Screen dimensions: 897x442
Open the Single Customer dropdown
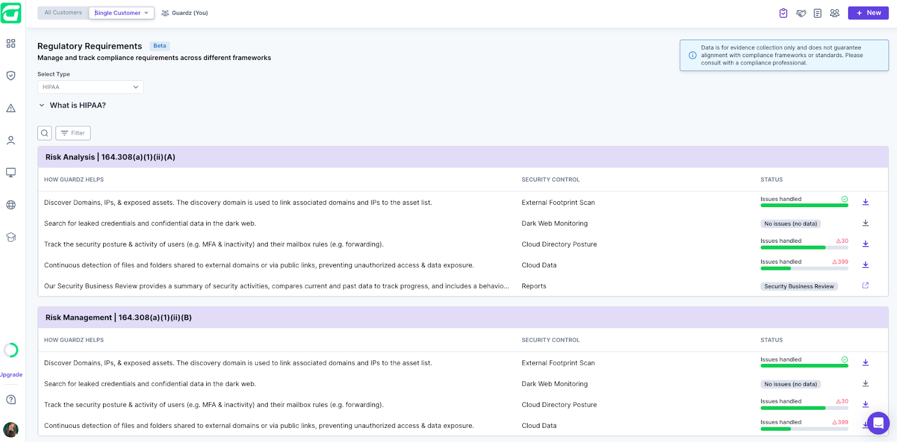[122, 13]
